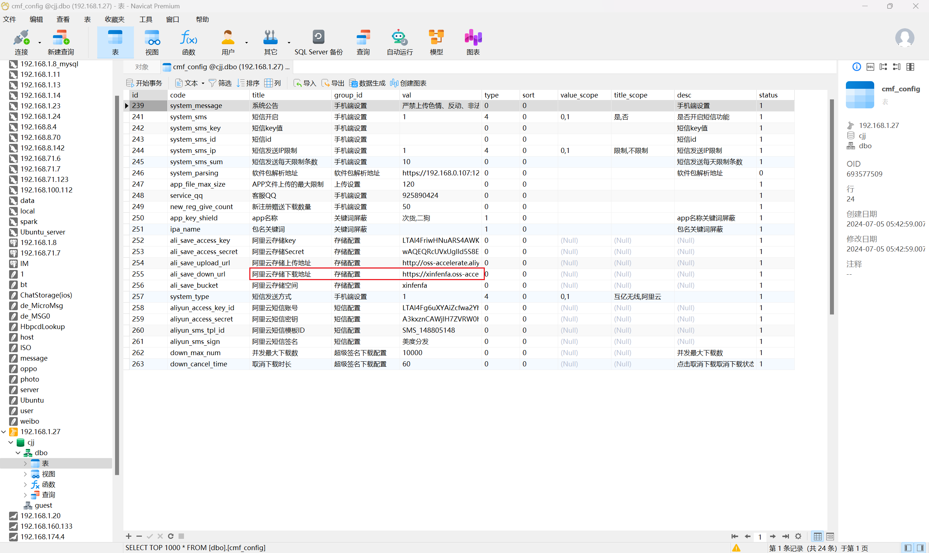Open the 视图 (View) toolbar icon
Screen dimensions: 929x553
pos(152,42)
